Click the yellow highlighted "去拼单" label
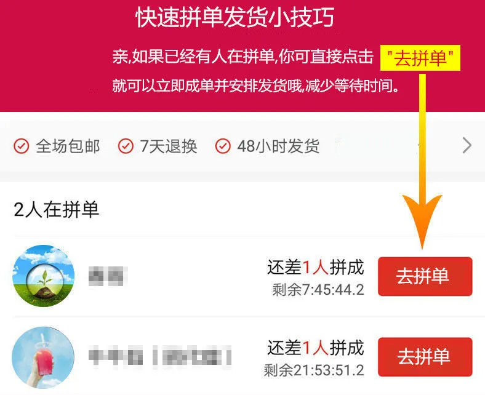Image resolution: width=485 pixels, height=395 pixels. coord(420,58)
